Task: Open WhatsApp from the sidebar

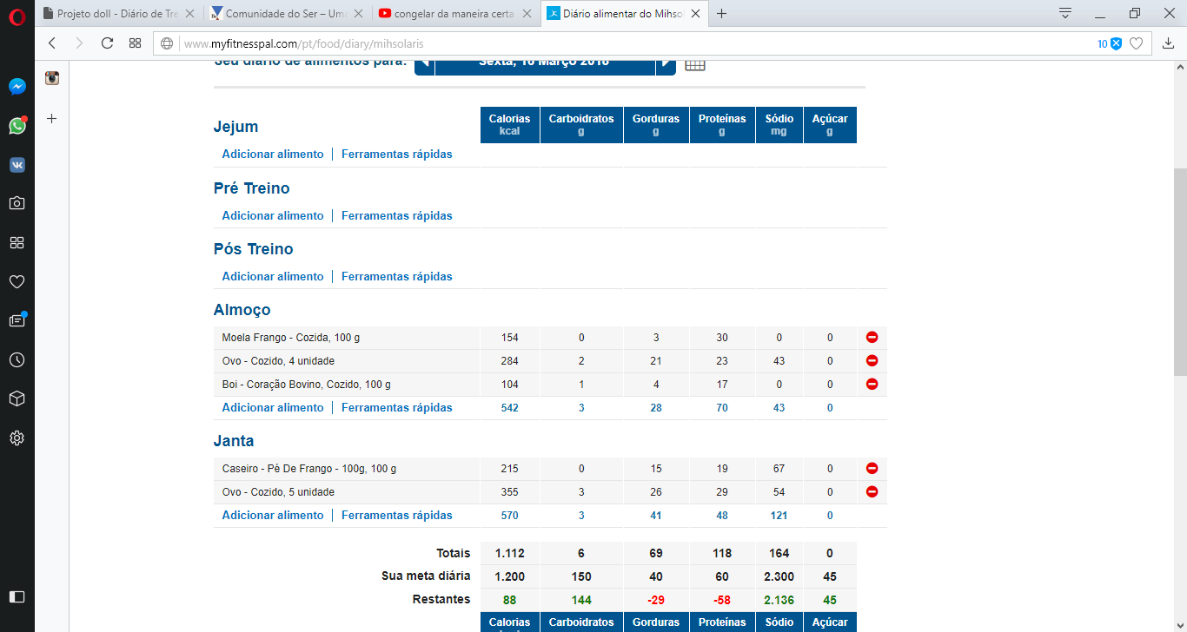Action: click(x=17, y=126)
